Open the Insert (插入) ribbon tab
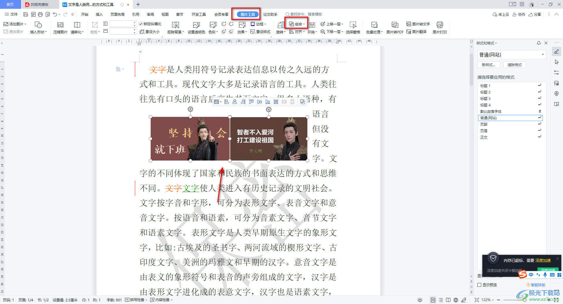This screenshot has height=304, width=563. click(x=99, y=14)
